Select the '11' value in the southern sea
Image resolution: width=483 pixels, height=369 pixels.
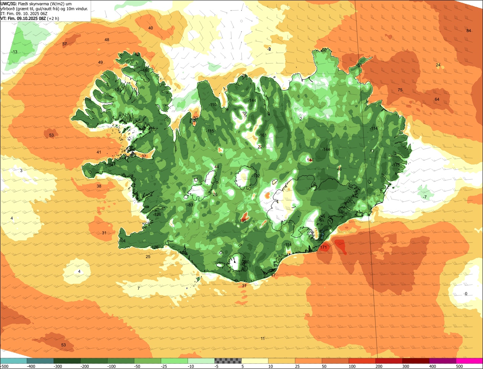tap(263, 338)
